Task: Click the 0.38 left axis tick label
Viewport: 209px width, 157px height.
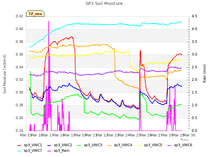Action: pos(19,42)
